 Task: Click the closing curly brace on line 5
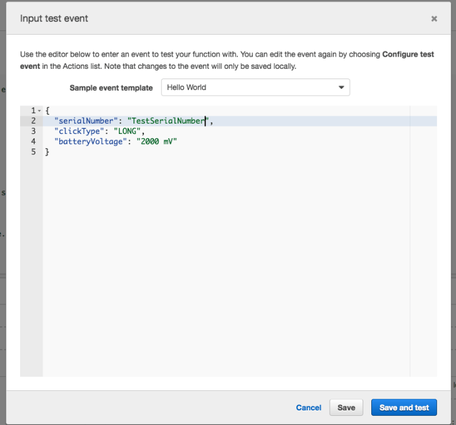click(x=48, y=152)
